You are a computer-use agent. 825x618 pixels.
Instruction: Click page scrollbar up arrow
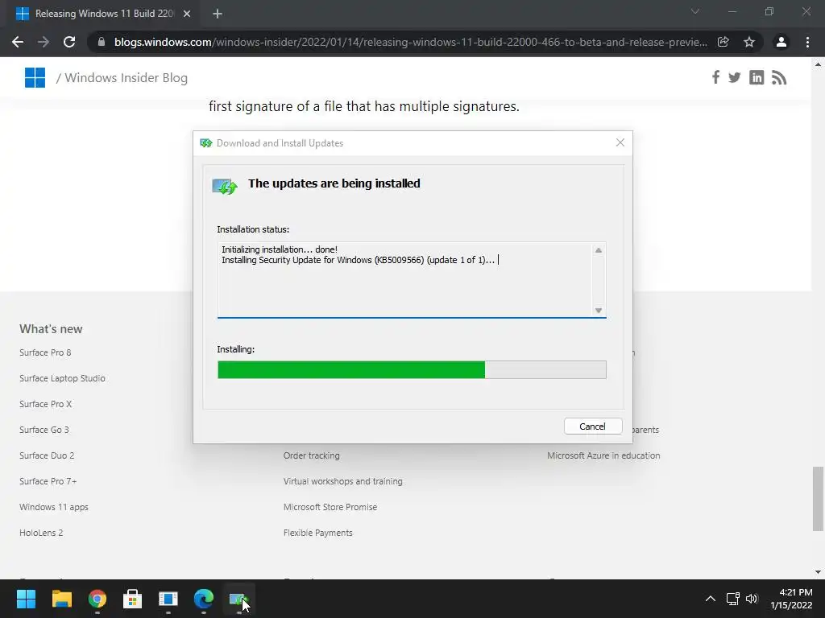pyautogui.click(x=818, y=64)
